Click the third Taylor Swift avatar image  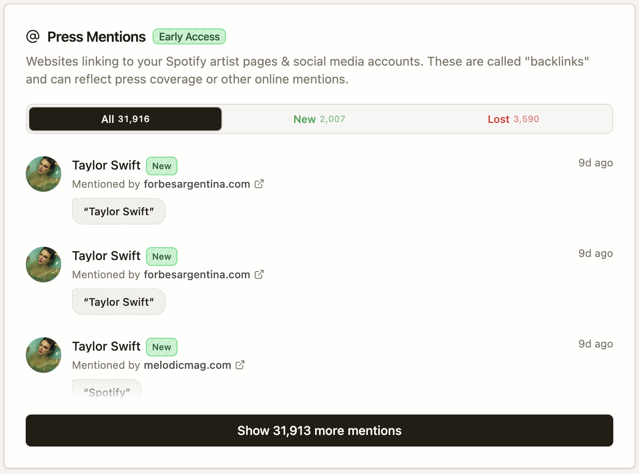pos(43,355)
